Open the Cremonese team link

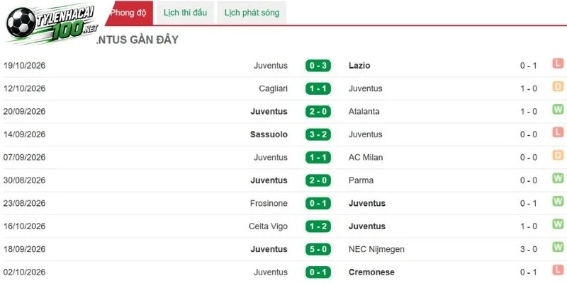coord(371,272)
